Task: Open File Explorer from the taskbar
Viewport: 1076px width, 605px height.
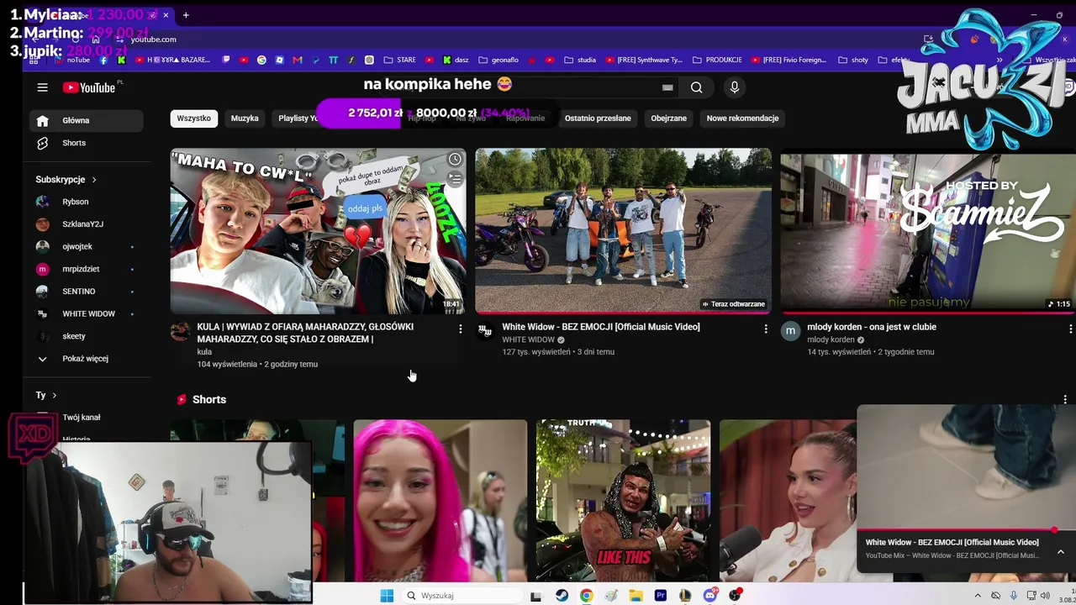Action: [x=636, y=596]
